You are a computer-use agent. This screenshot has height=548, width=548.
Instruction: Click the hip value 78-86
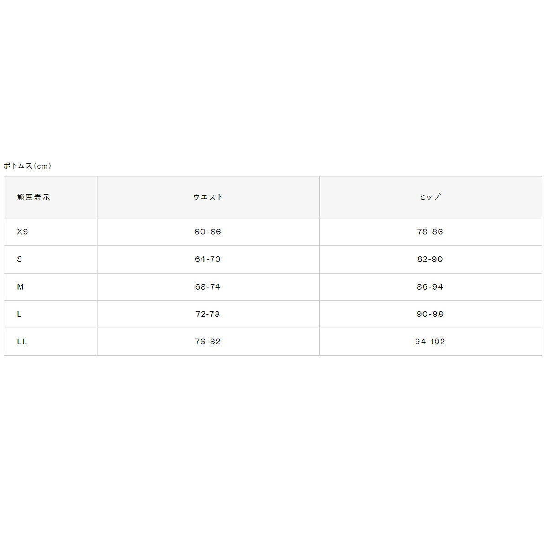click(430, 232)
